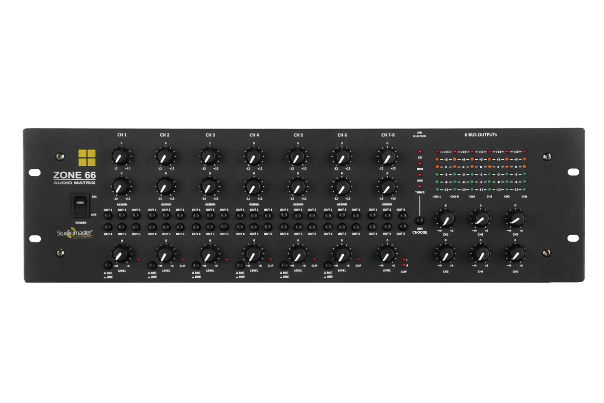The height and width of the screenshot is (403, 604).
Task: Toggle the CH 5 MIC/LINE button
Action: pos(284,265)
